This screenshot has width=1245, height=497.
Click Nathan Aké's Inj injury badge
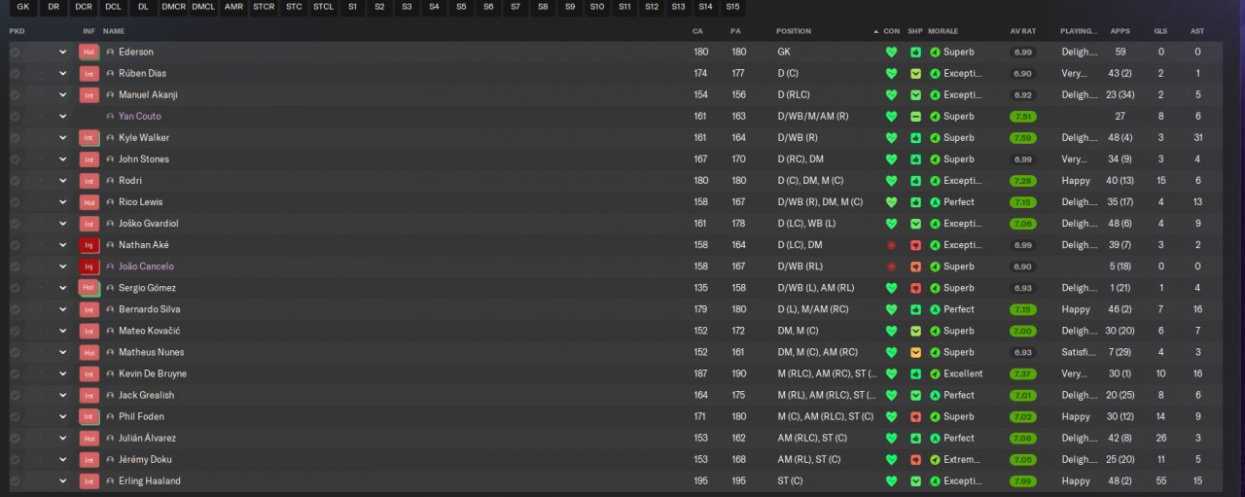click(89, 245)
